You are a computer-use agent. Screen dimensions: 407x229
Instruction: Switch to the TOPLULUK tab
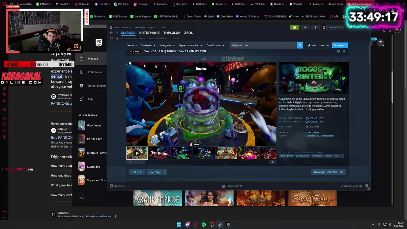click(172, 33)
